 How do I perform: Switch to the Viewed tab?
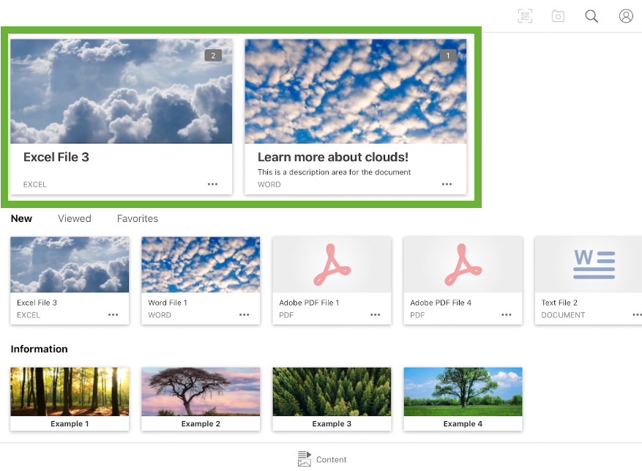75,219
